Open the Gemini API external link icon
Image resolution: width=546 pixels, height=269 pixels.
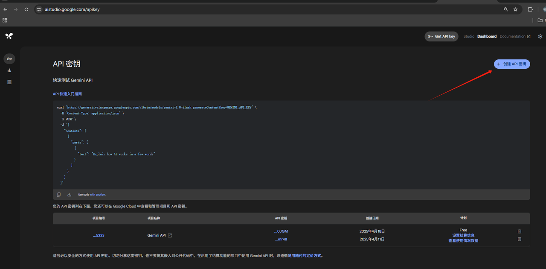point(170,235)
